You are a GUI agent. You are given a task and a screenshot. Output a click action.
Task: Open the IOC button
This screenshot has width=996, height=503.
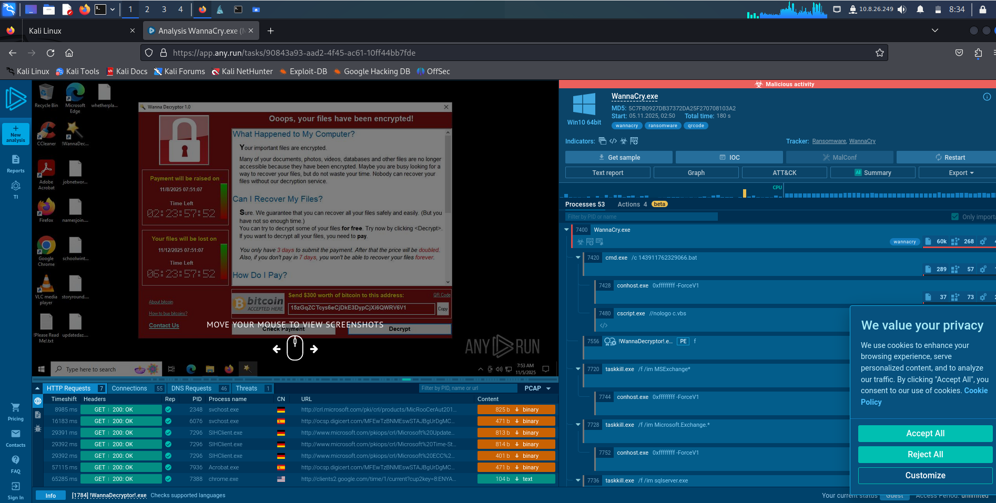coord(729,157)
